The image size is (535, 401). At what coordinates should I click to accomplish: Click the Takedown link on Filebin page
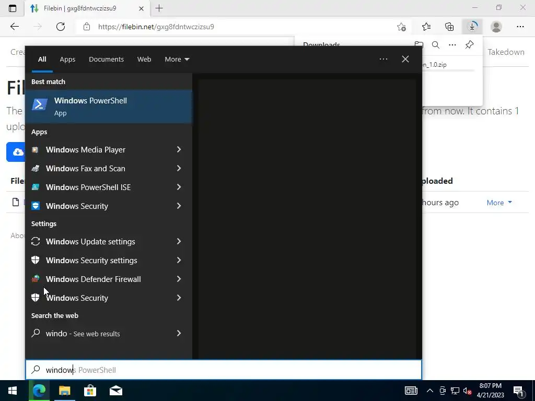(x=506, y=52)
